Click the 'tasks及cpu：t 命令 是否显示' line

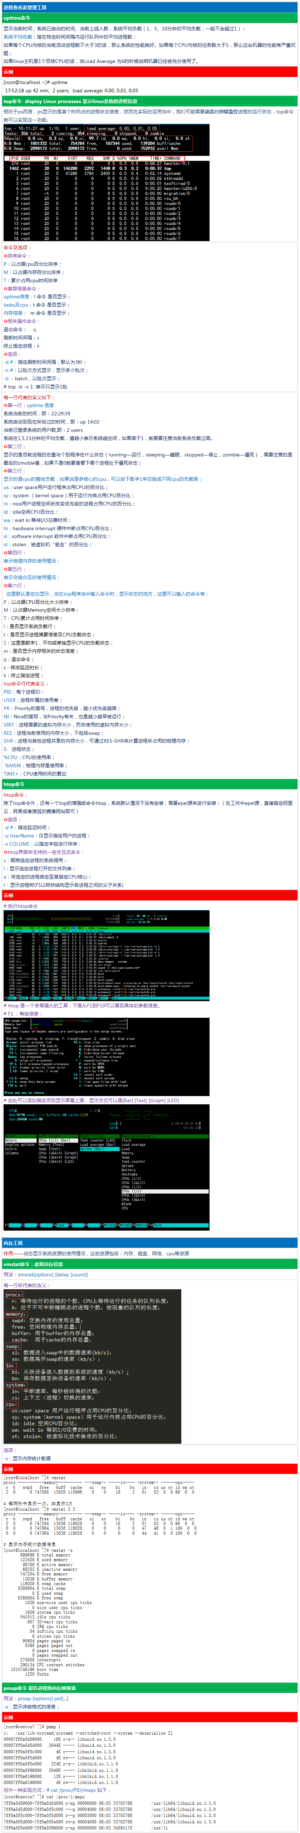[x=37, y=304]
